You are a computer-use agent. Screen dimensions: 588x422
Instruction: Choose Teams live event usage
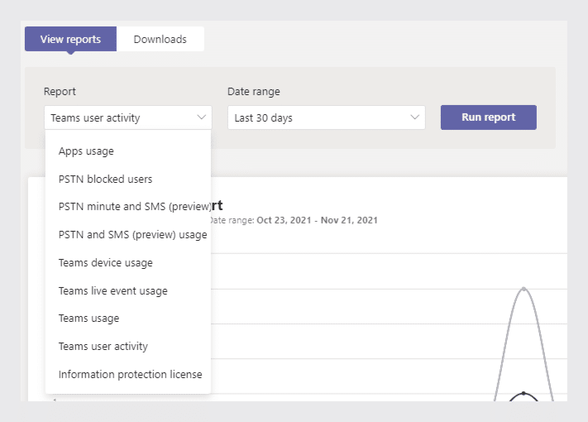[x=128, y=291]
